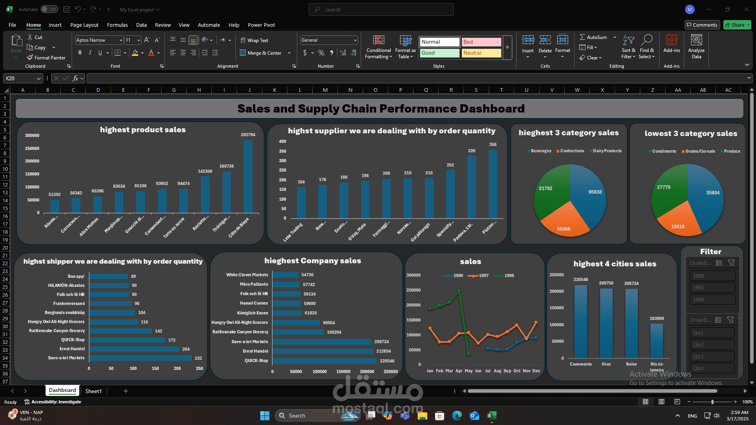Screen dimensions: 756x425
Task: Open Conditional Formatting
Action: 378,47
